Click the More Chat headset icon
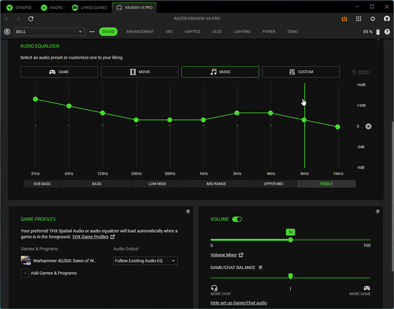The image size is (394, 309). [x=214, y=288]
